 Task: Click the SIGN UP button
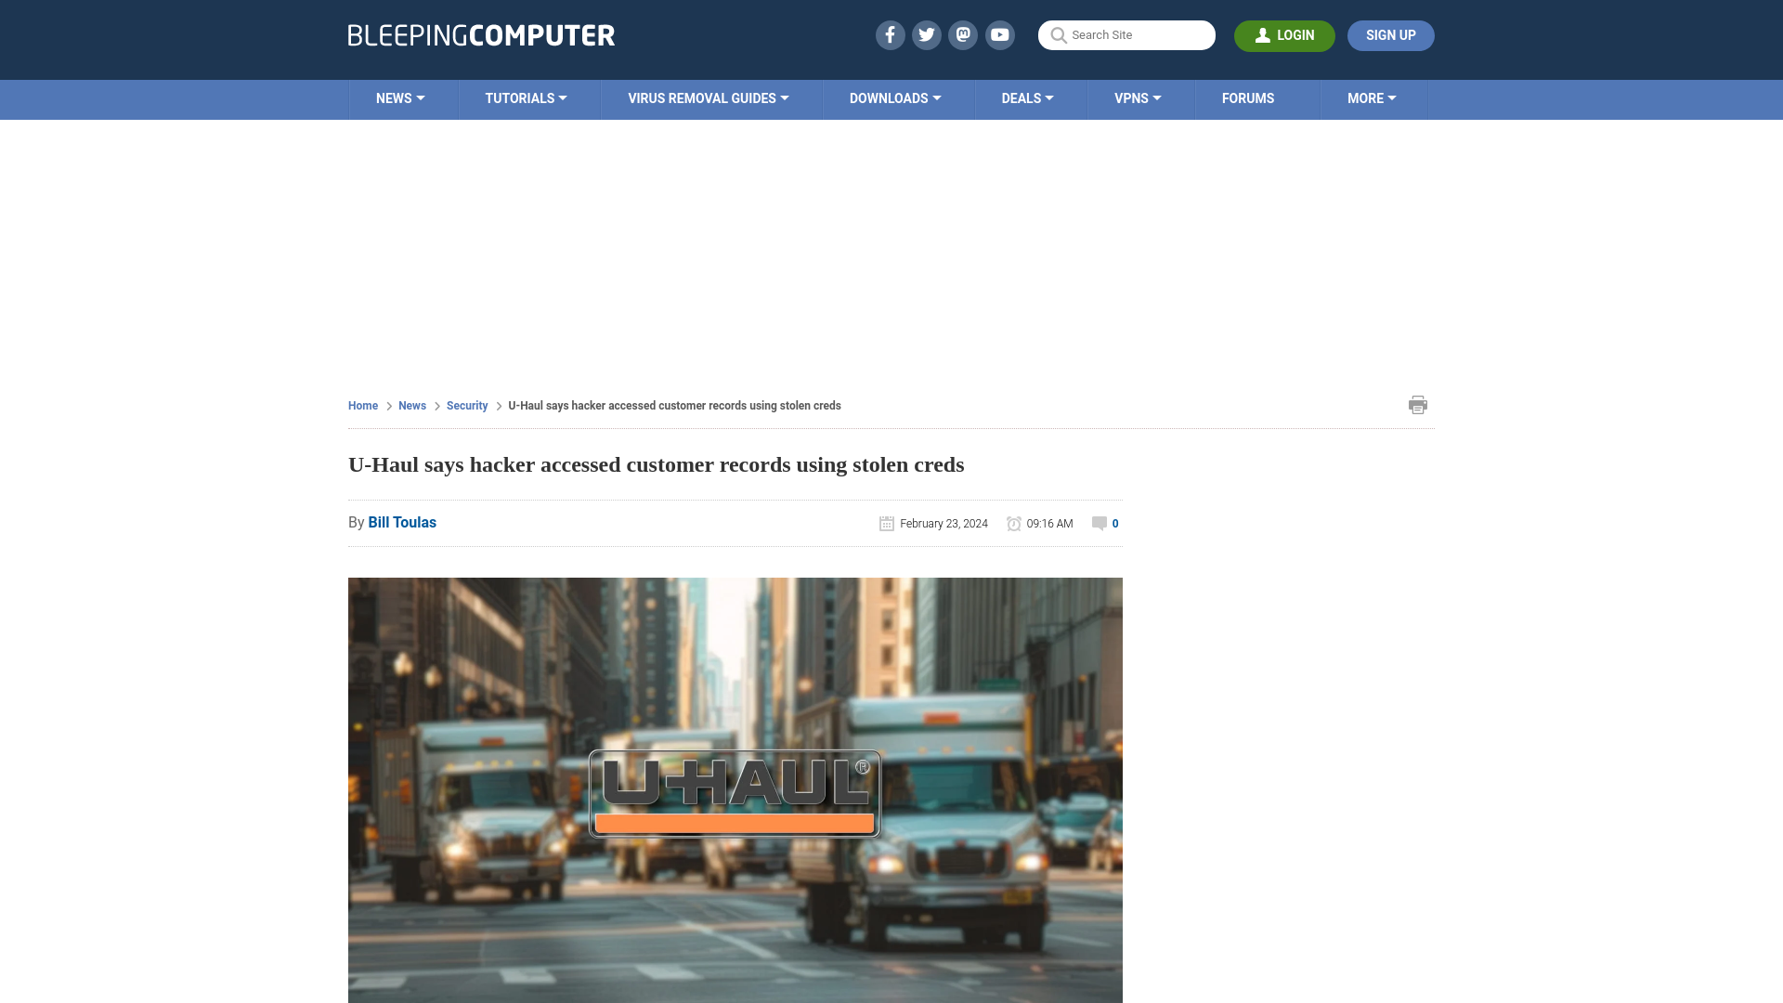1390,35
